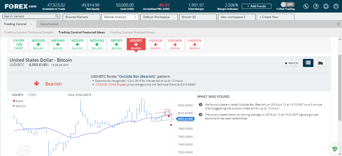Image resolution: width=342 pixels, height=156 pixels.
Task: Switch to list details view icon
Action: tap(308, 63)
